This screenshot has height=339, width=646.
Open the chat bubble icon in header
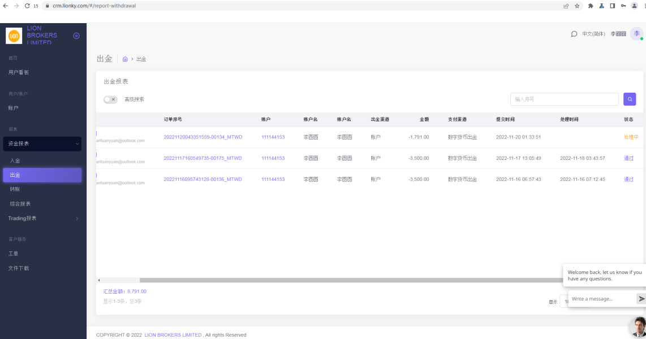[574, 34]
